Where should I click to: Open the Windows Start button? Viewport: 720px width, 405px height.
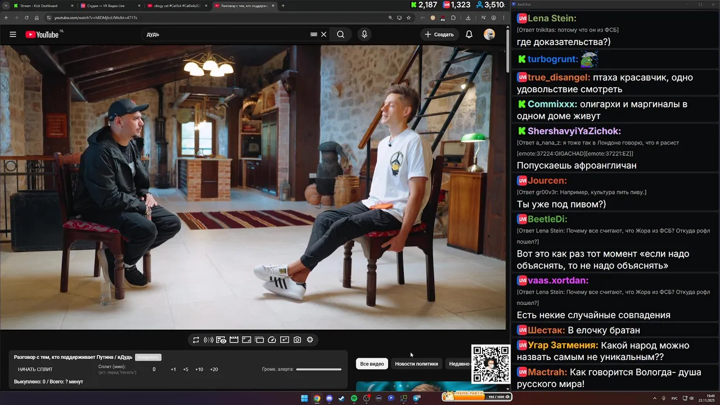point(304,398)
